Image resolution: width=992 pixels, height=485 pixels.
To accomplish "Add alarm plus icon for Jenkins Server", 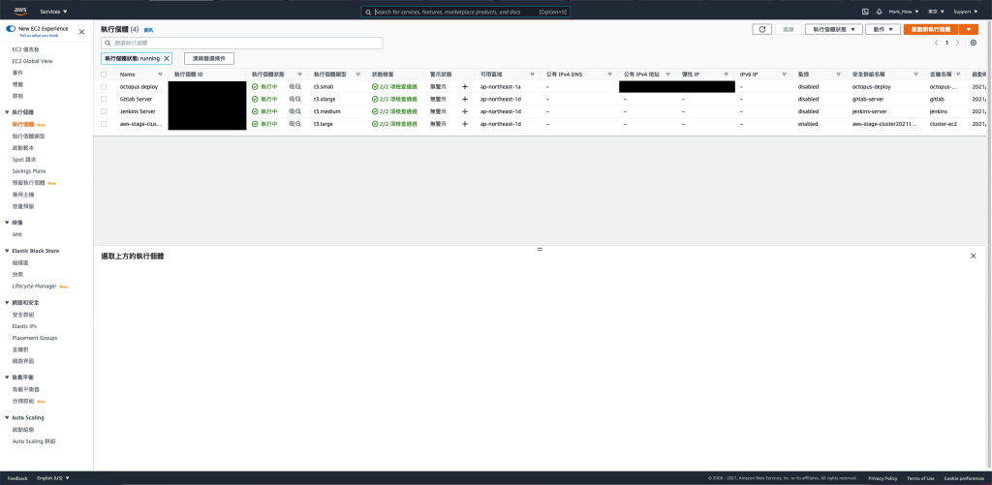I will click(465, 111).
